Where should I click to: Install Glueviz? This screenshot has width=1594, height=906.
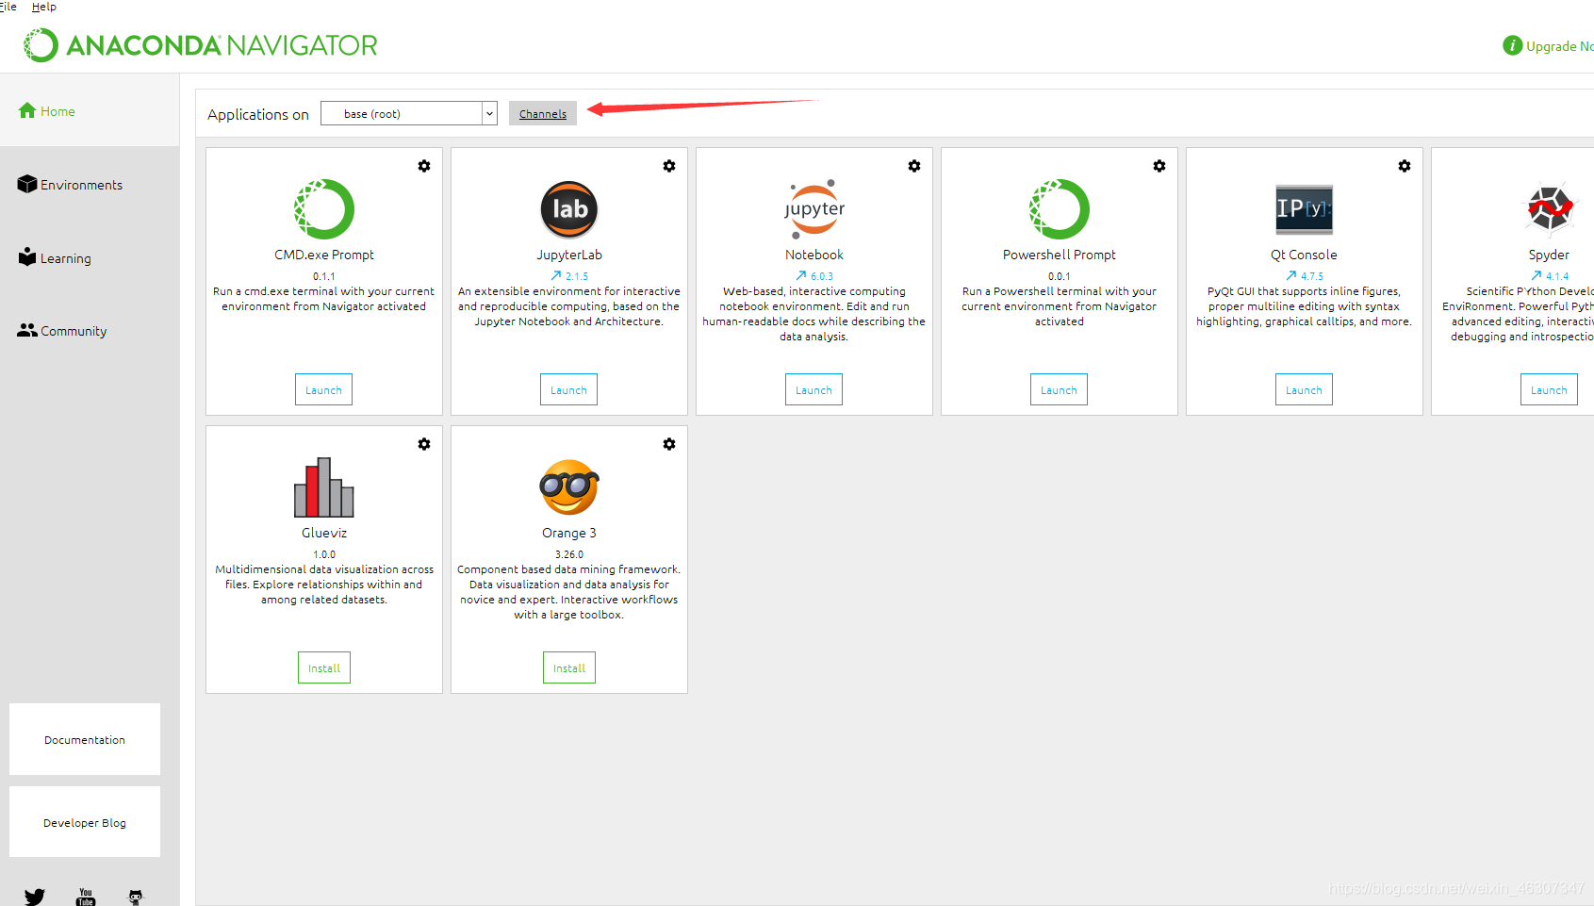click(324, 667)
